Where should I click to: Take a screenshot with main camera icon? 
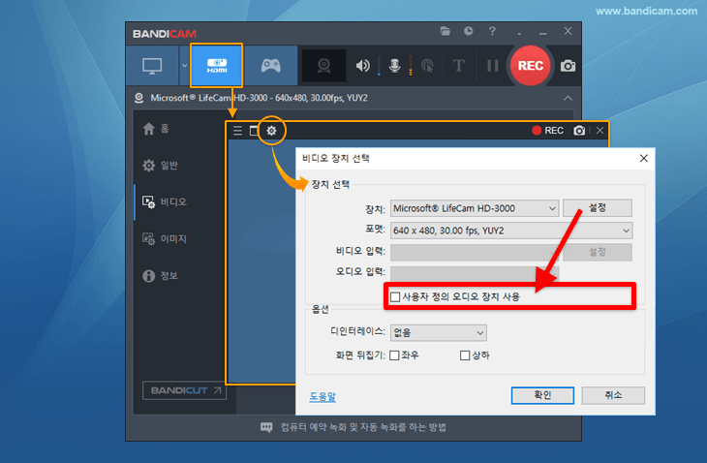568,66
